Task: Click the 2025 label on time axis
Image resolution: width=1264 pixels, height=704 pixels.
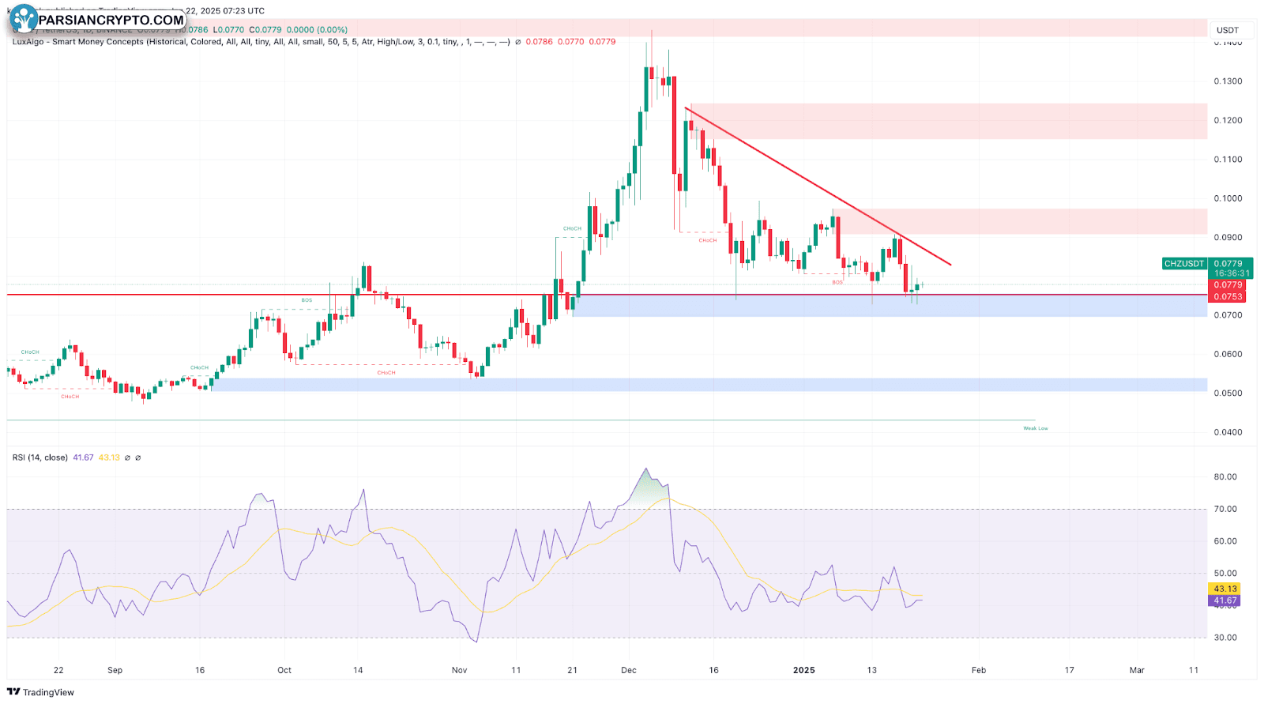Action: coord(803,670)
